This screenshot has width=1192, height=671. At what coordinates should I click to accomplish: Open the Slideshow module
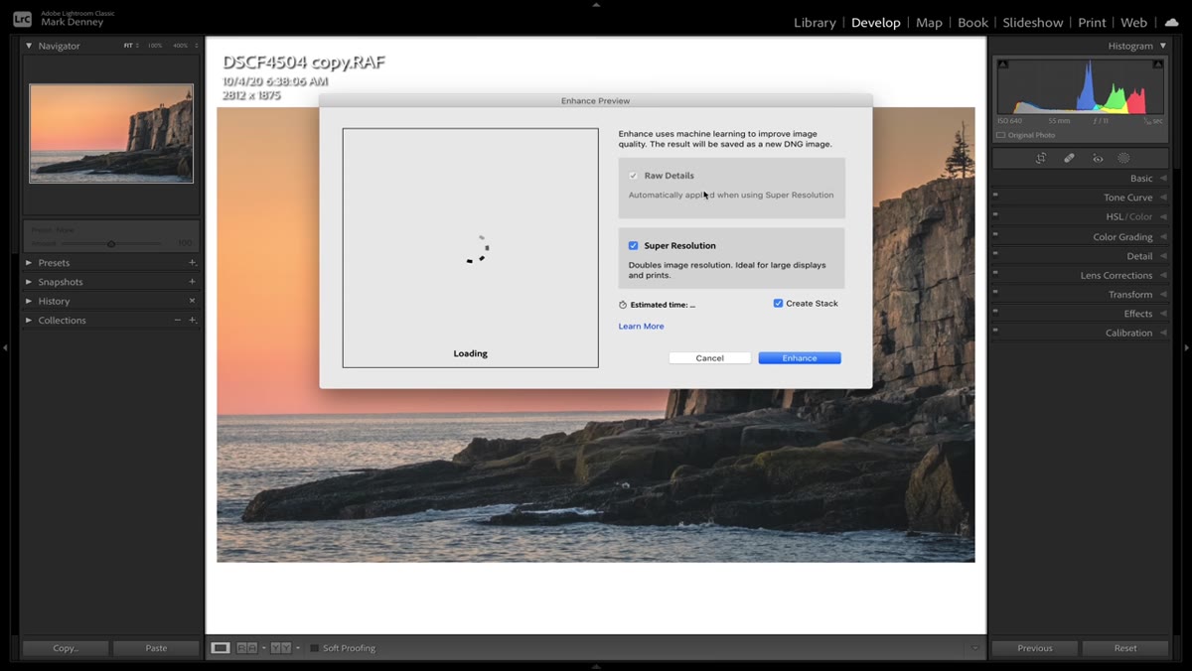pyautogui.click(x=1033, y=22)
